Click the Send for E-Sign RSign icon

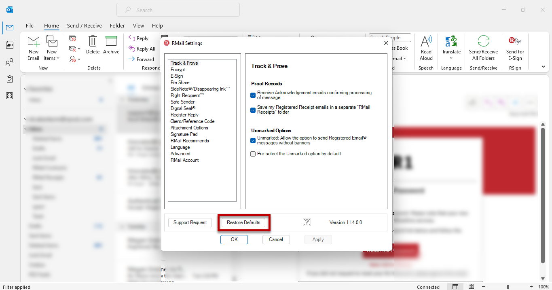[x=515, y=42]
